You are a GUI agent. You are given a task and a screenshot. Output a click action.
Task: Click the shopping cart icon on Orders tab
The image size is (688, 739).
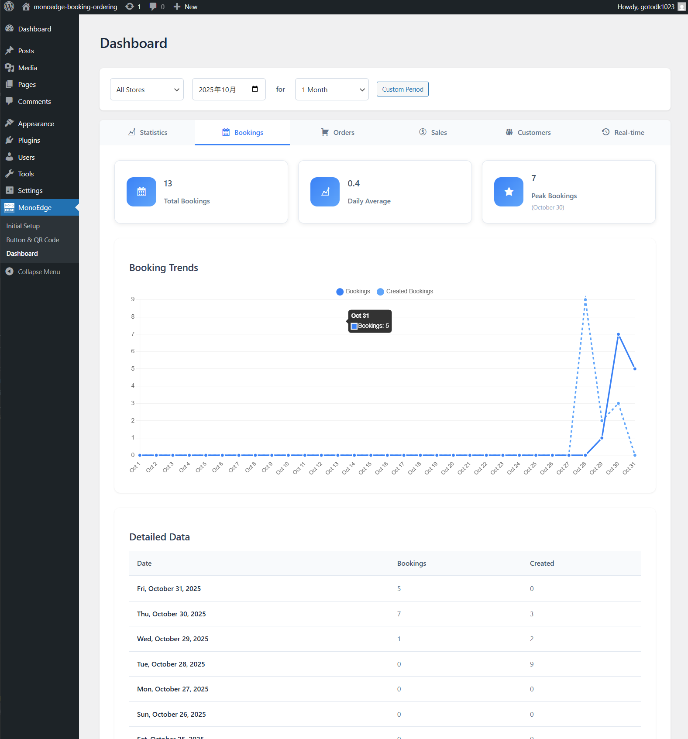pyautogui.click(x=325, y=132)
